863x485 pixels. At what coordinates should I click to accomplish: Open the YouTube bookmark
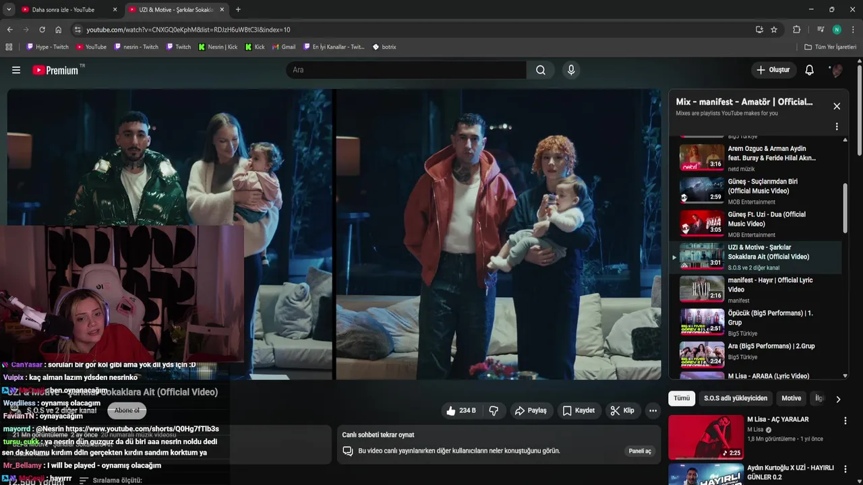[x=91, y=47]
